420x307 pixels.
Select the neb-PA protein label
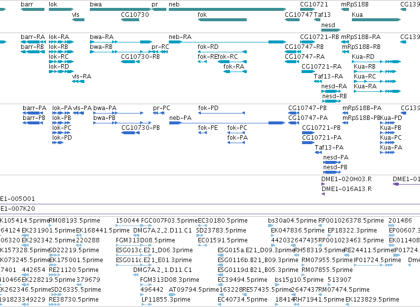tap(180, 118)
